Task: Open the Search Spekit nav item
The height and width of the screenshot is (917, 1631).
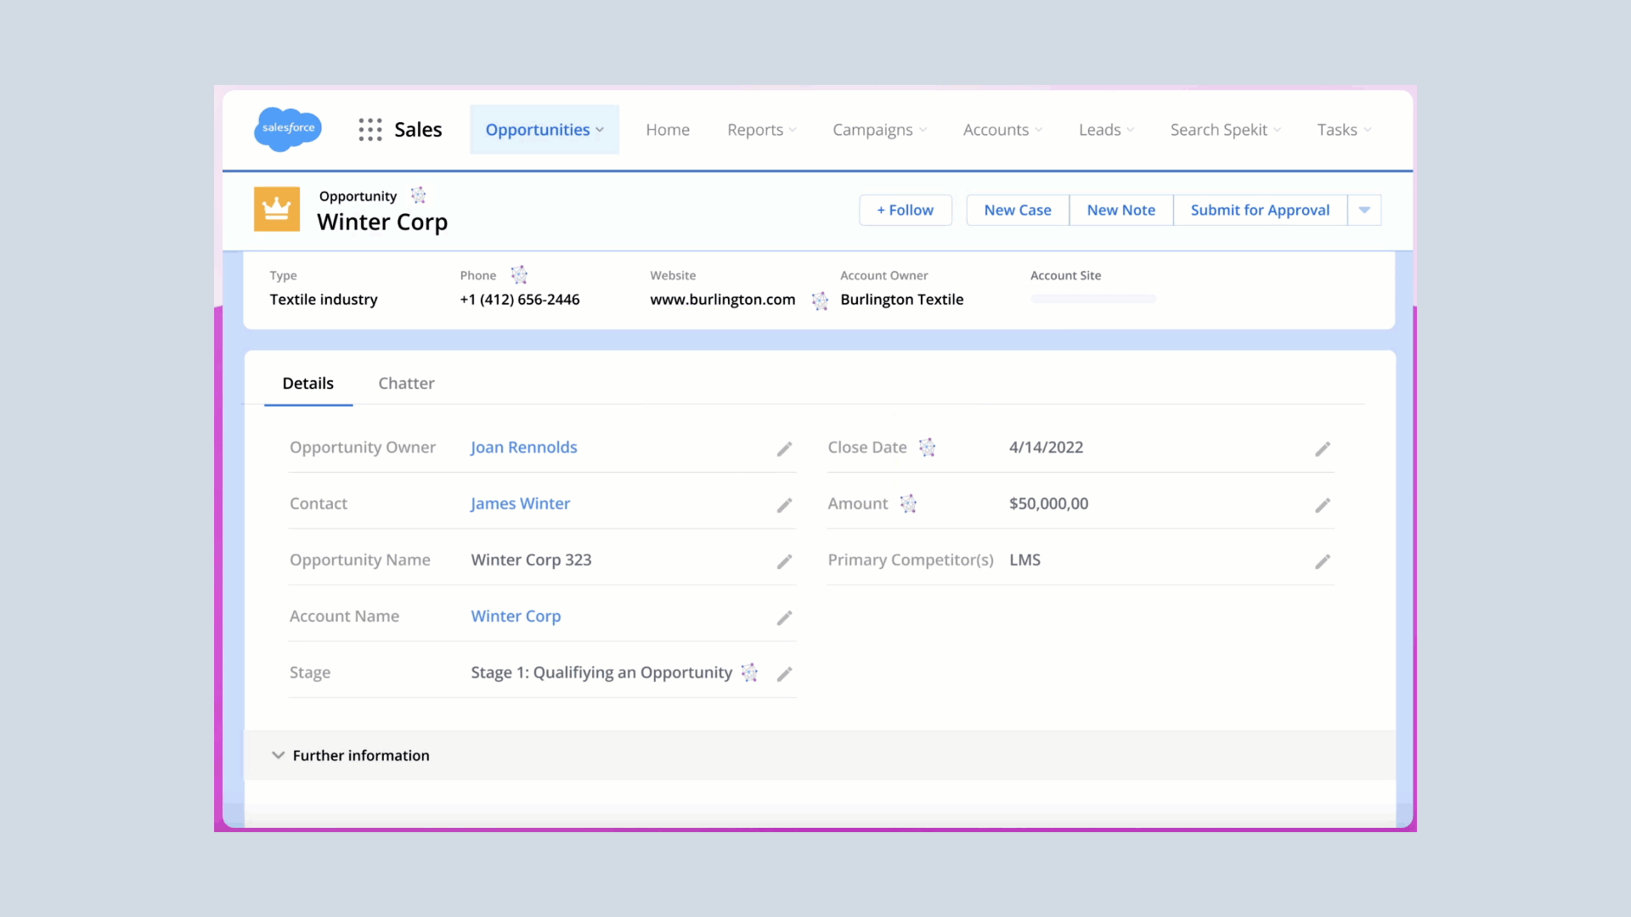Action: [1219, 130]
